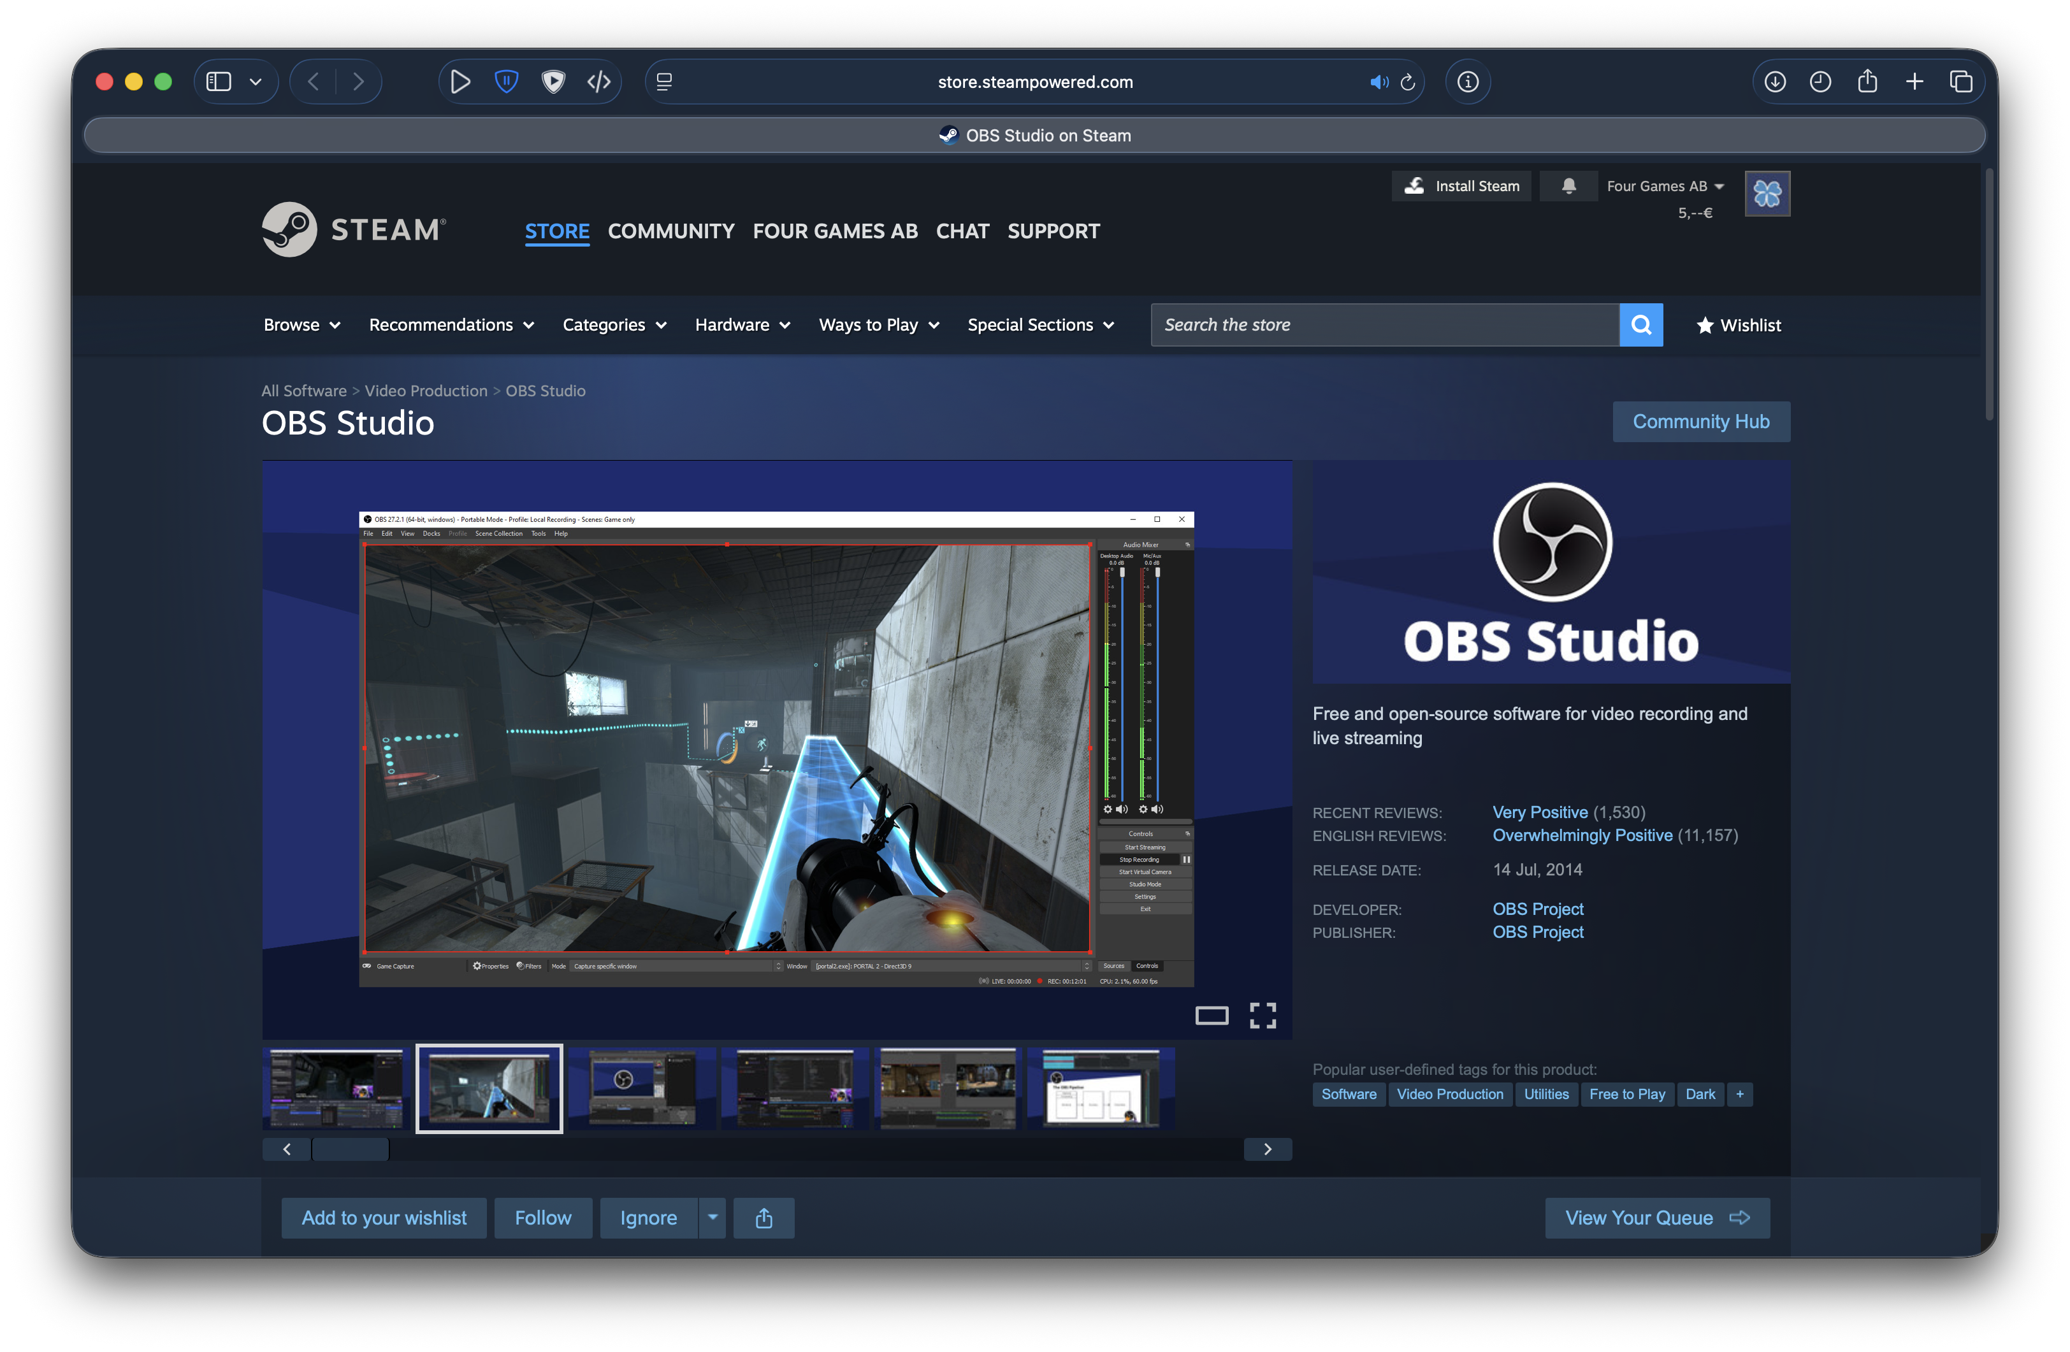Select the first screenshot thumbnail

(337, 1089)
